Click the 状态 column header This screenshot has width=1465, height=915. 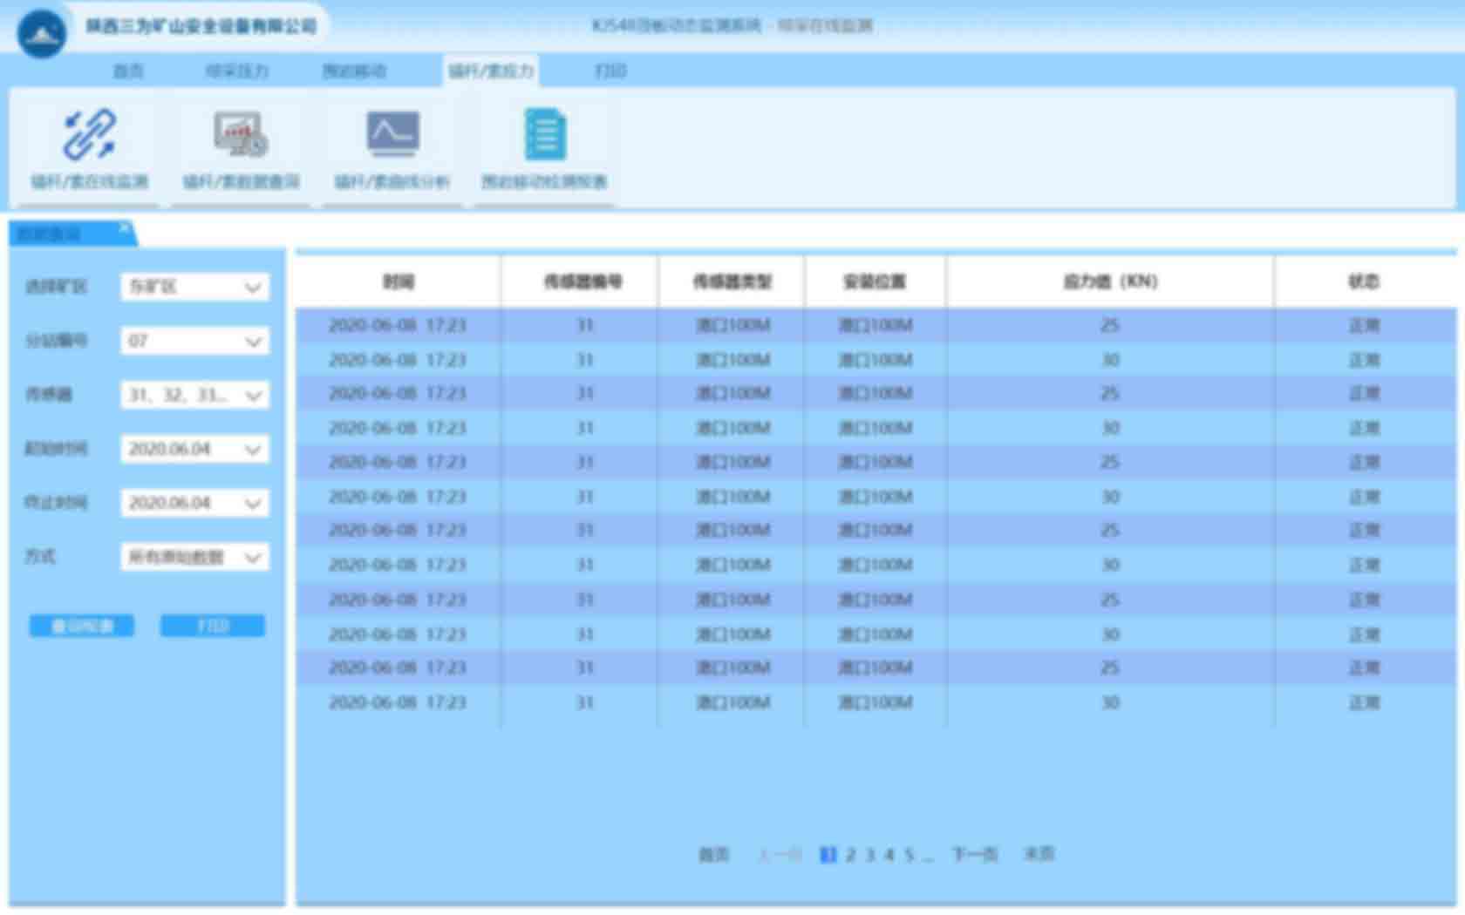[1364, 281]
